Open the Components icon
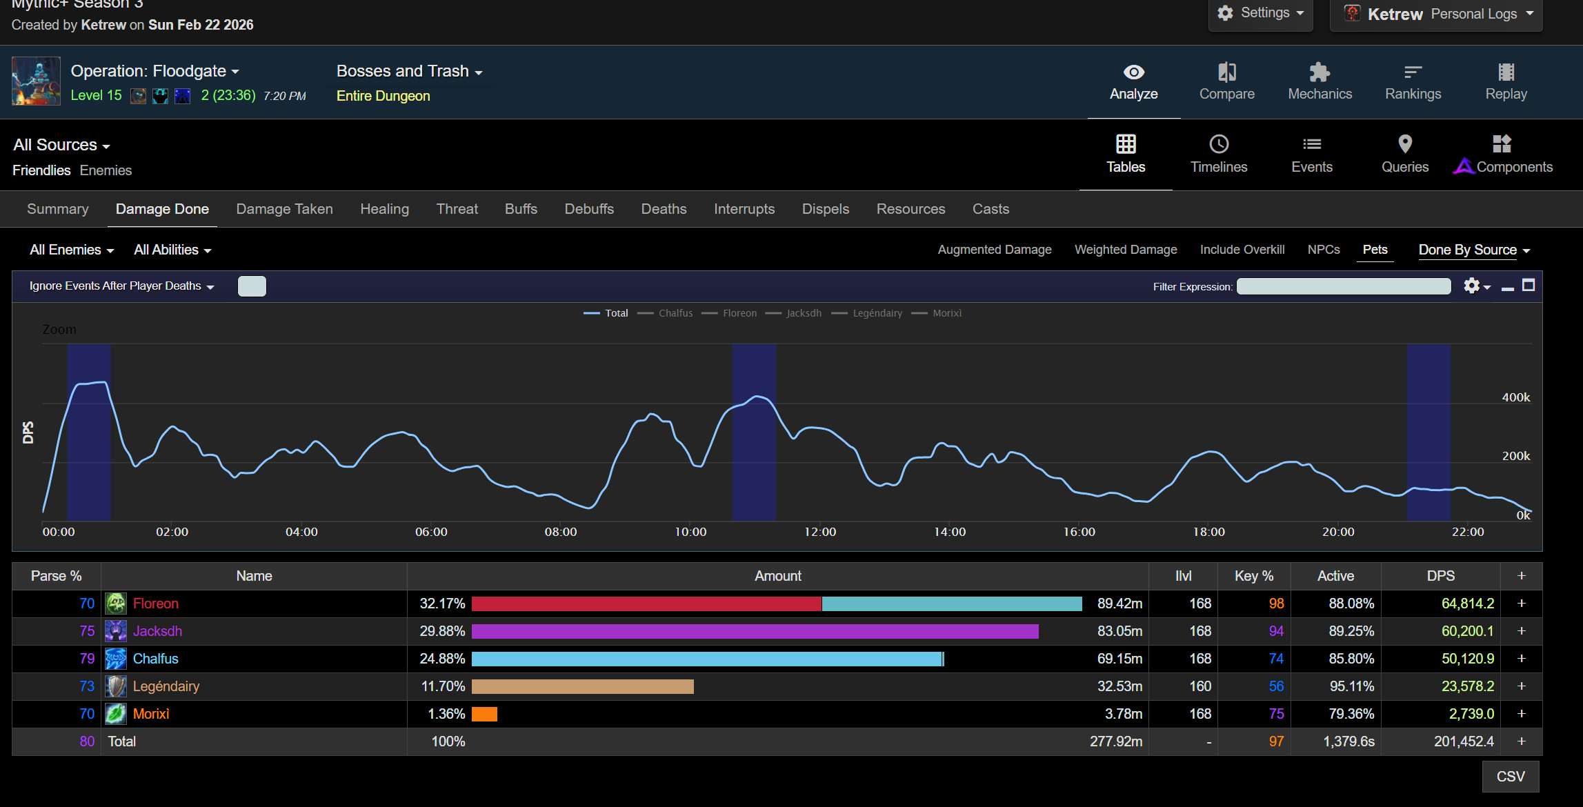Viewport: 1583px width, 807px height. click(x=1502, y=144)
